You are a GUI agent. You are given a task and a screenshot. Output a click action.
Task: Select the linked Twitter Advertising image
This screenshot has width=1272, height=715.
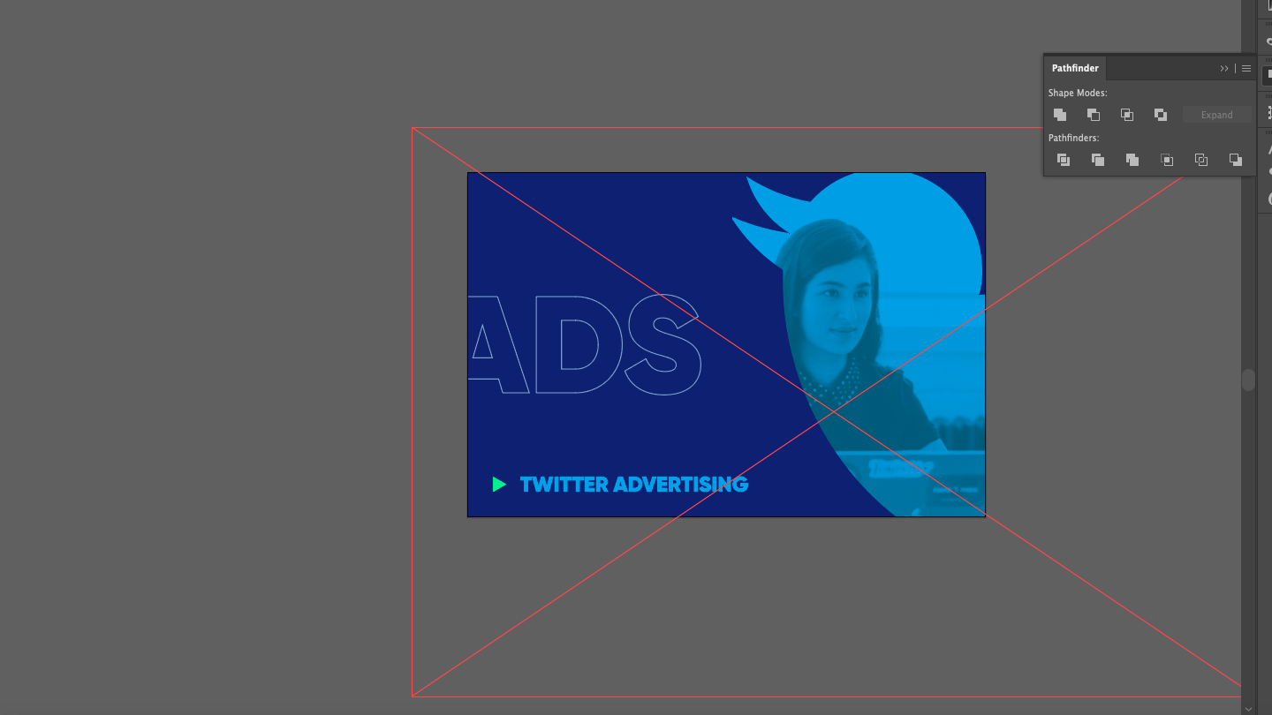(x=726, y=343)
